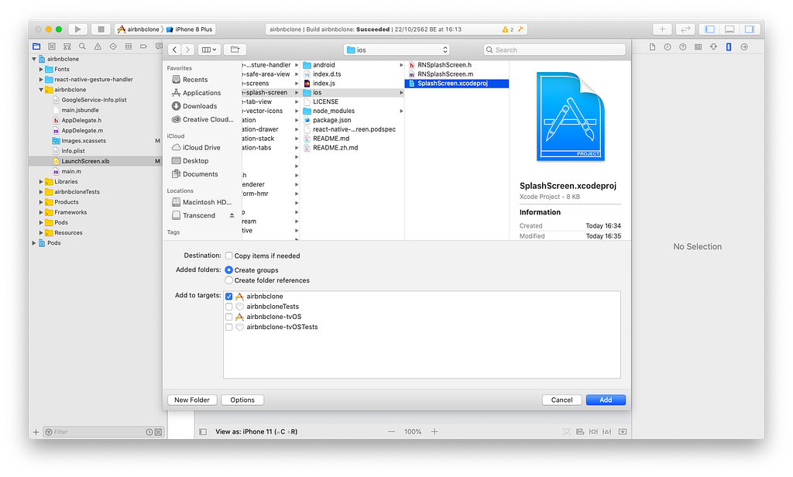Image resolution: width=793 pixels, height=477 pixels.
Task: Zoom out the canvas with minus
Action: pos(391,432)
